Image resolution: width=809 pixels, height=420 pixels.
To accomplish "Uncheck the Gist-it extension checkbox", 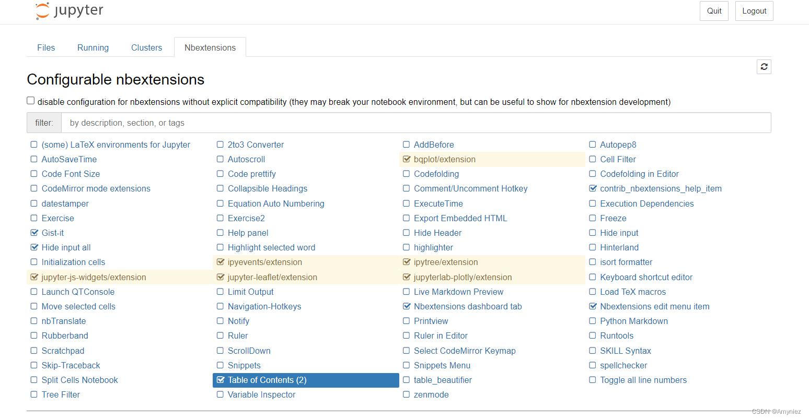I will [34, 233].
